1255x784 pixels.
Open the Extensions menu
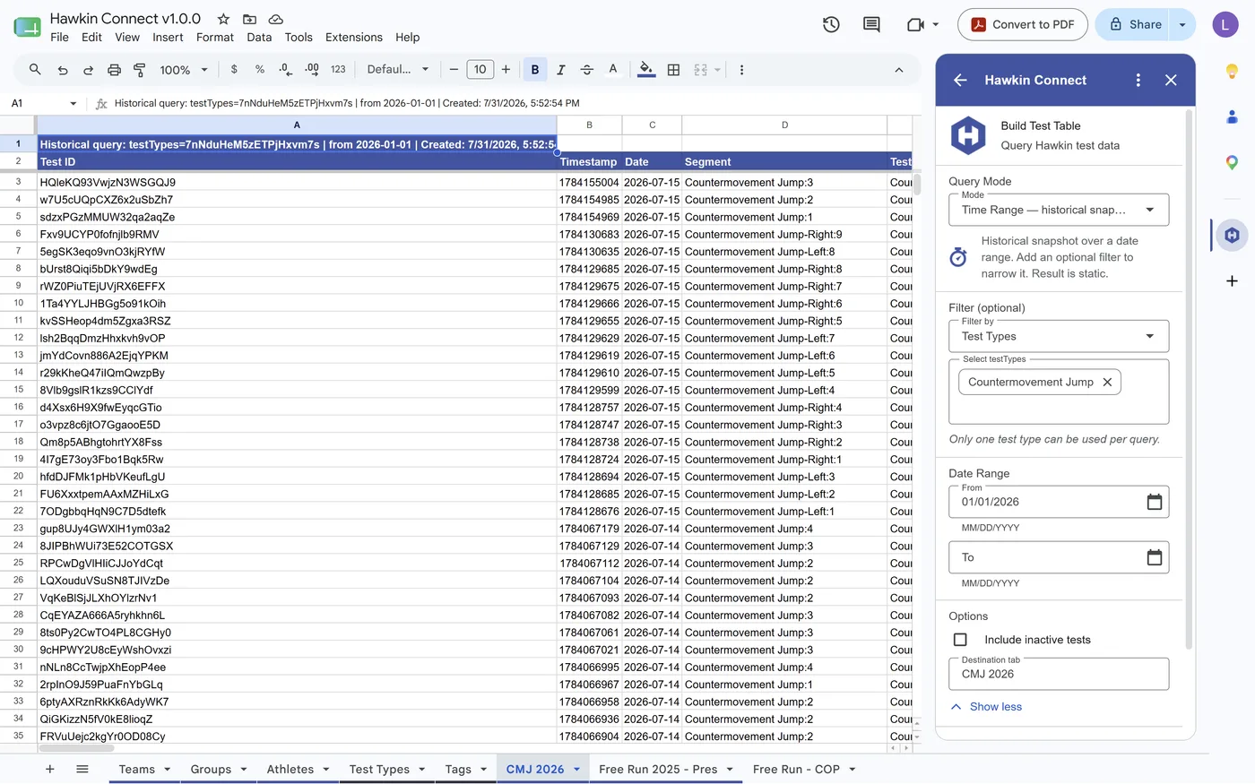(x=354, y=38)
